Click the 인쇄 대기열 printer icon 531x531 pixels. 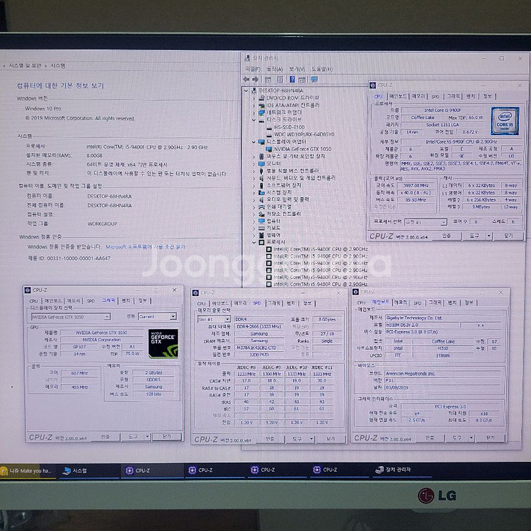tap(261, 207)
